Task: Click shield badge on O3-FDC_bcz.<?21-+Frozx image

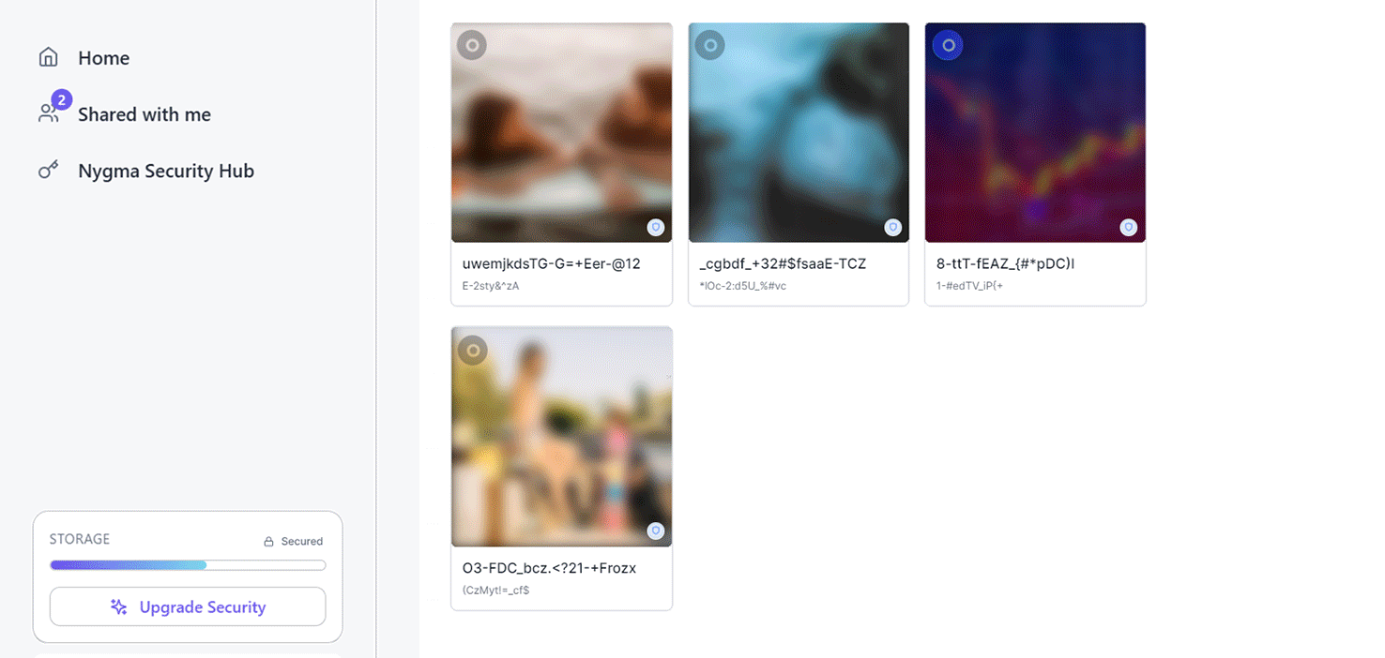Action: [x=656, y=531]
